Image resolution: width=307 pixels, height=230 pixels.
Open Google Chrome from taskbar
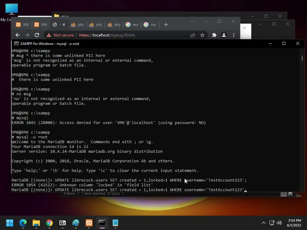49,223
